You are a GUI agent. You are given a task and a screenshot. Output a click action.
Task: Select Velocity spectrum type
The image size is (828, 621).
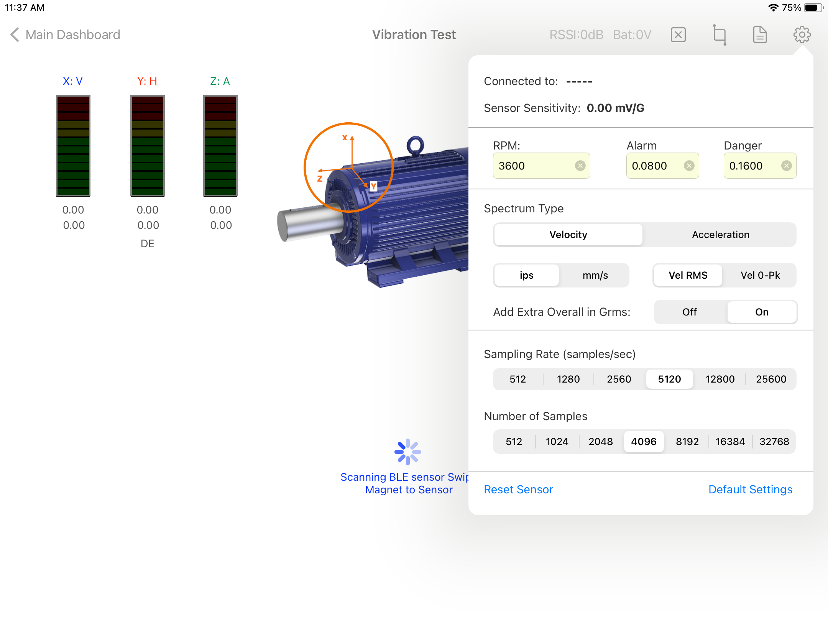568,235
